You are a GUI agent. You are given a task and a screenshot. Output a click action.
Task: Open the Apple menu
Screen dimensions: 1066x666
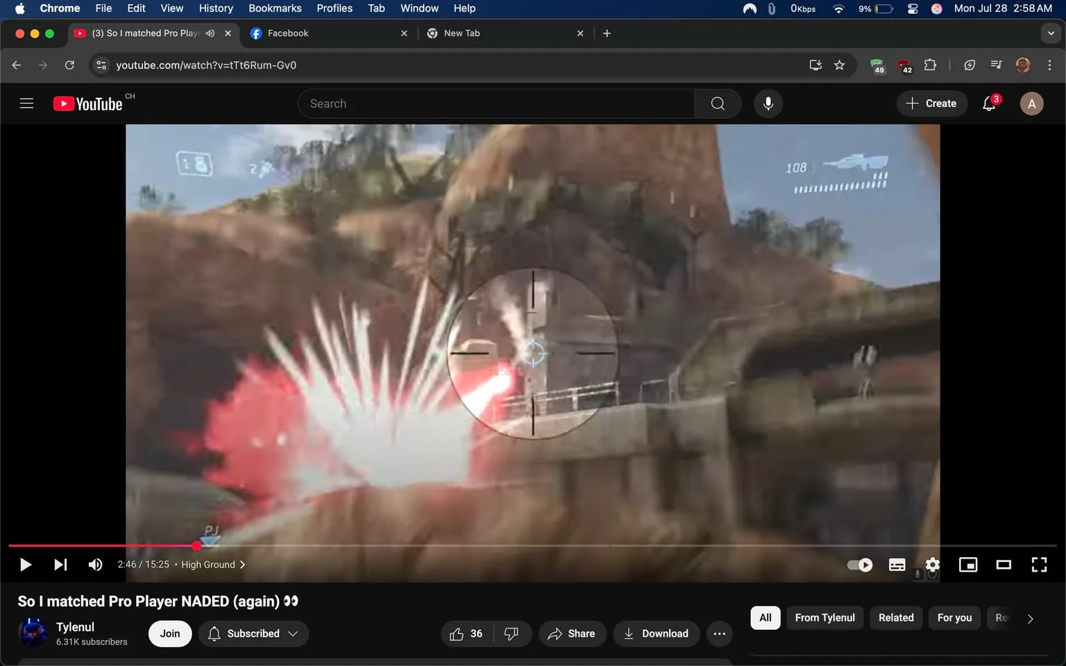pyautogui.click(x=19, y=8)
